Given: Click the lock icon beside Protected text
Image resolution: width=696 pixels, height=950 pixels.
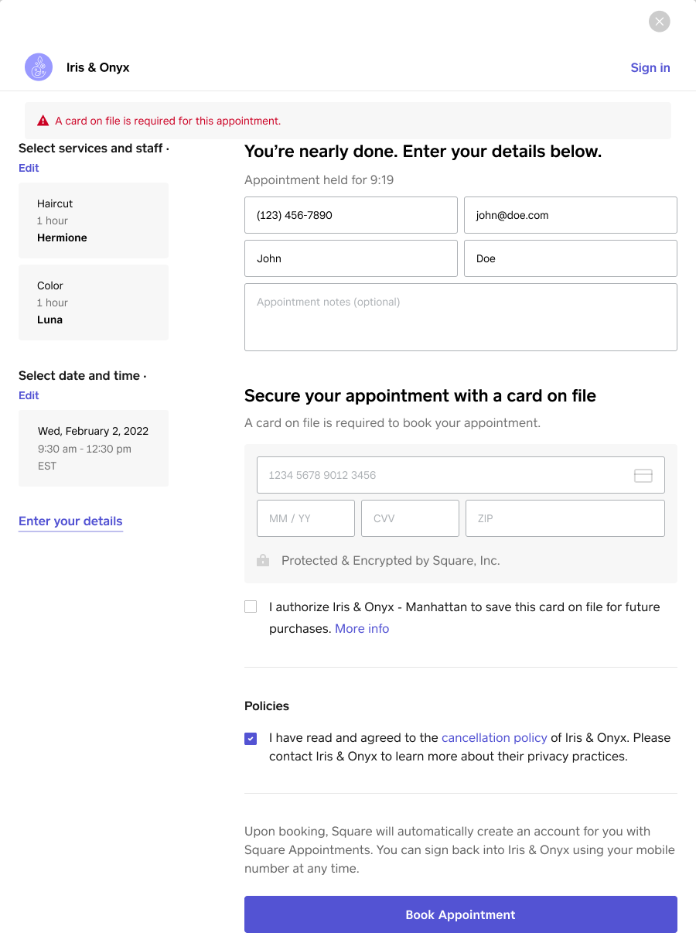Looking at the screenshot, I should click(x=263, y=561).
